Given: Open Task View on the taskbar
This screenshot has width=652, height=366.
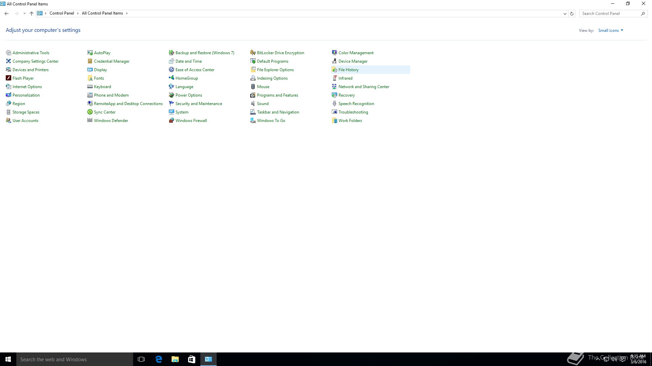Looking at the screenshot, I should point(141,359).
